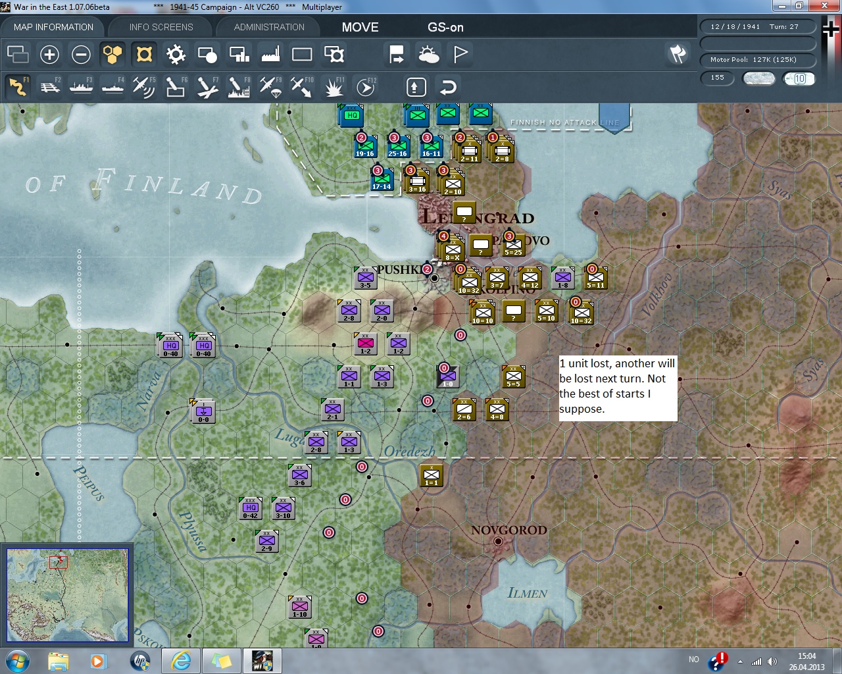Select the F7 bomb airfield mode

pyautogui.click(x=207, y=87)
